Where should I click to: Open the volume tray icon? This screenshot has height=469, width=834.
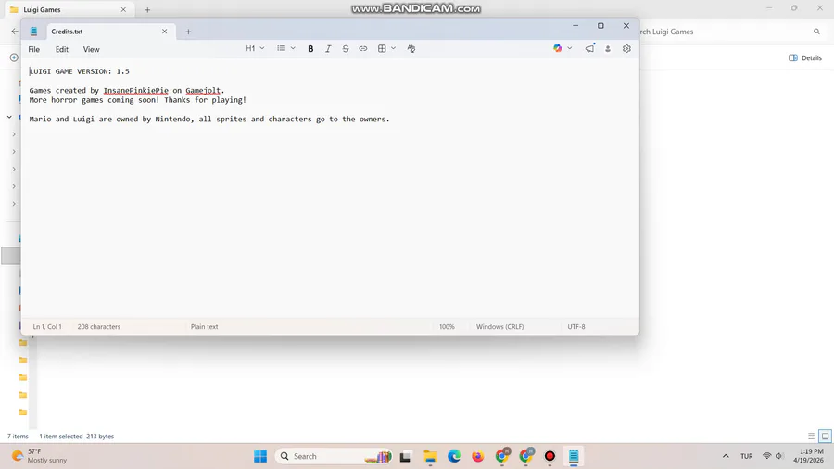pyautogui.click(x=779, y=456)
